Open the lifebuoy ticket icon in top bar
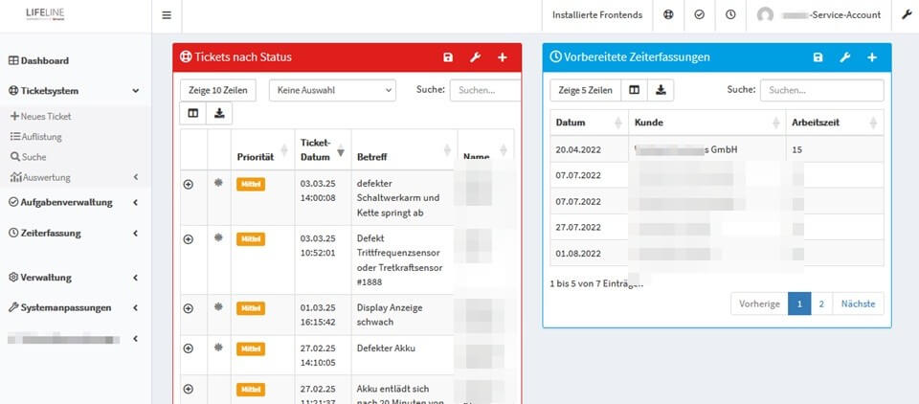919x404 pixels. click(668, 15)
